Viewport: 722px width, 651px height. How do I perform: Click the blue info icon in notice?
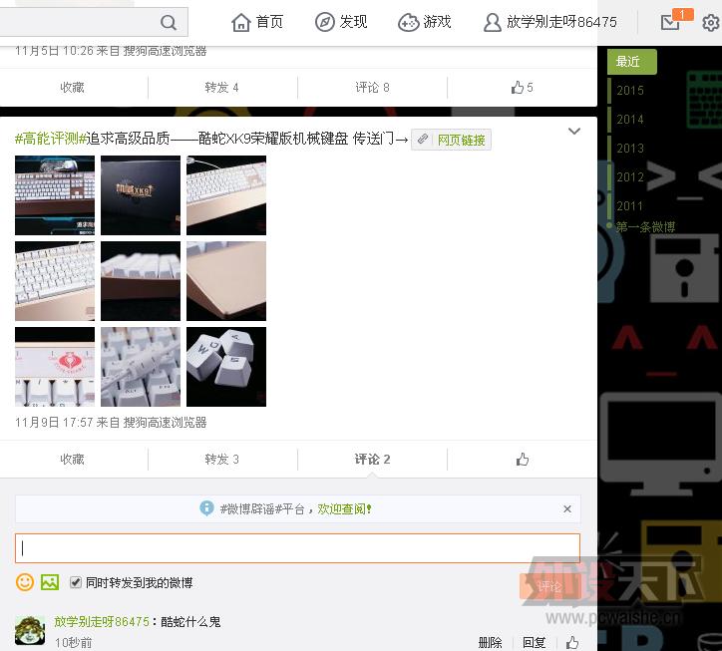pyautogui.click(x=206, y=508)
